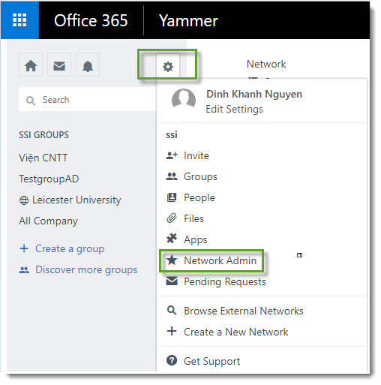Click the Yammer title in header

point(188,20)
